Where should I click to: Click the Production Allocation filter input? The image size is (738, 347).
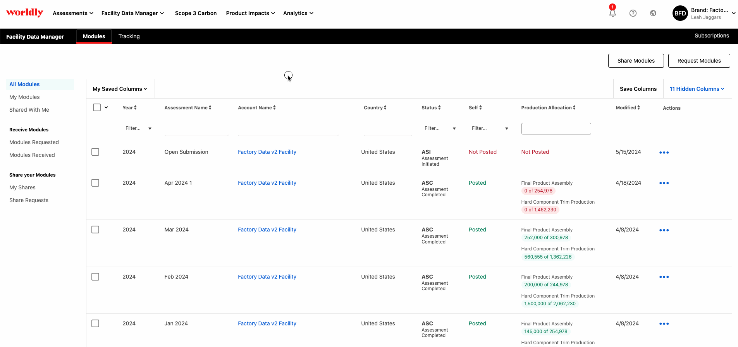[x=556, y=129]
